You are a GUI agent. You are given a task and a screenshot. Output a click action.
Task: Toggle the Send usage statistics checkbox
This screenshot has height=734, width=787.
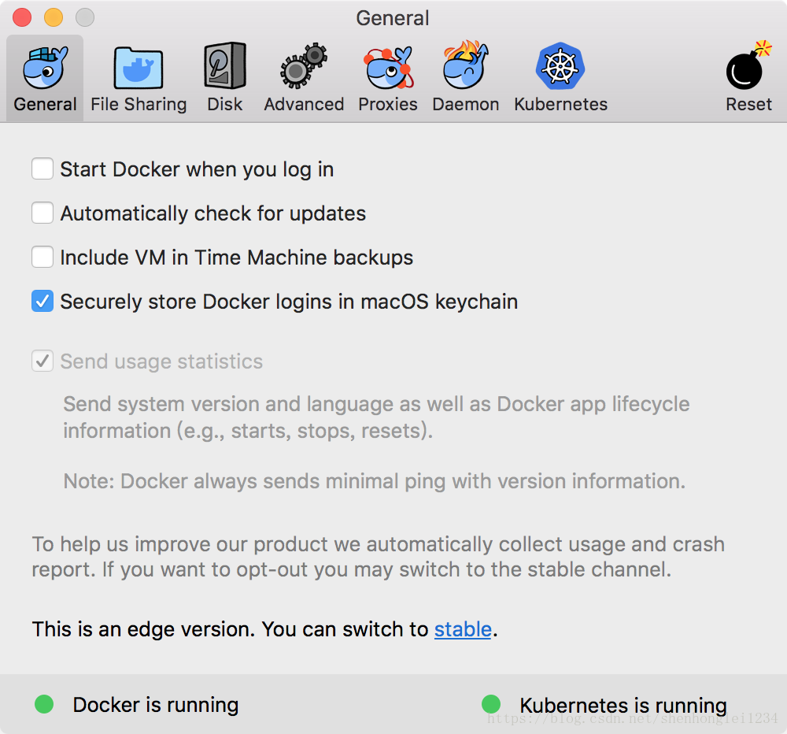click(x=42, y=361)
